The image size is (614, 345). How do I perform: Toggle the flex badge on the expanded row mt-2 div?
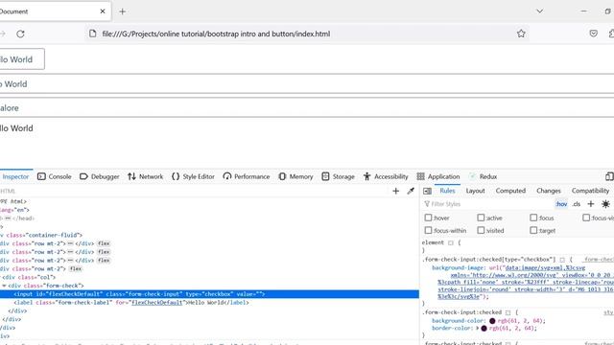click(76, 268)
